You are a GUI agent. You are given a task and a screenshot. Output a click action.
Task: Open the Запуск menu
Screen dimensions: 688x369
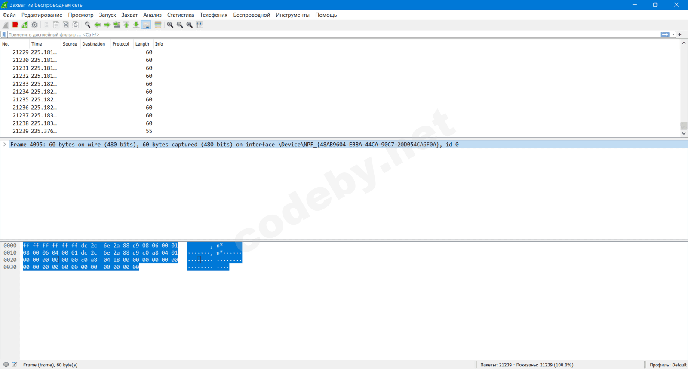[x=107, y=15]
